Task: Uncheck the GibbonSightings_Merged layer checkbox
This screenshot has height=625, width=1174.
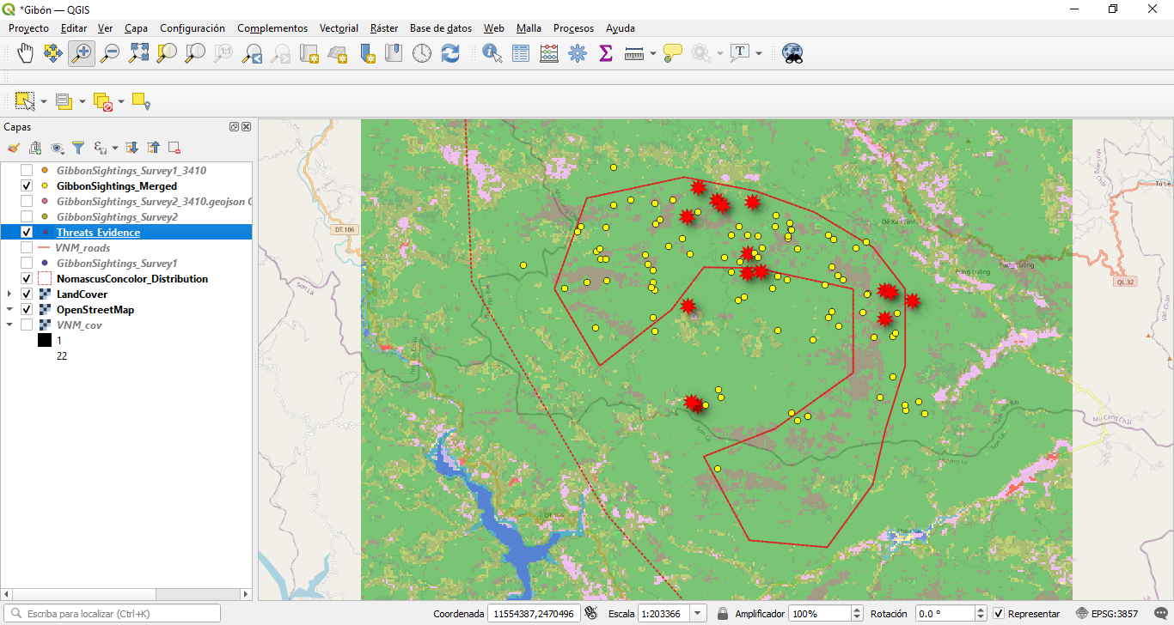Action: [x=27, y=186]
